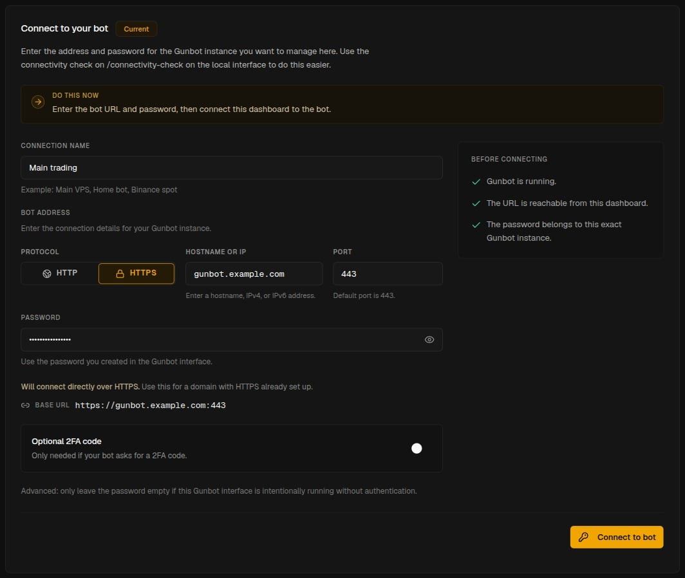
Task: Click the Password input field
Action: 232,339
